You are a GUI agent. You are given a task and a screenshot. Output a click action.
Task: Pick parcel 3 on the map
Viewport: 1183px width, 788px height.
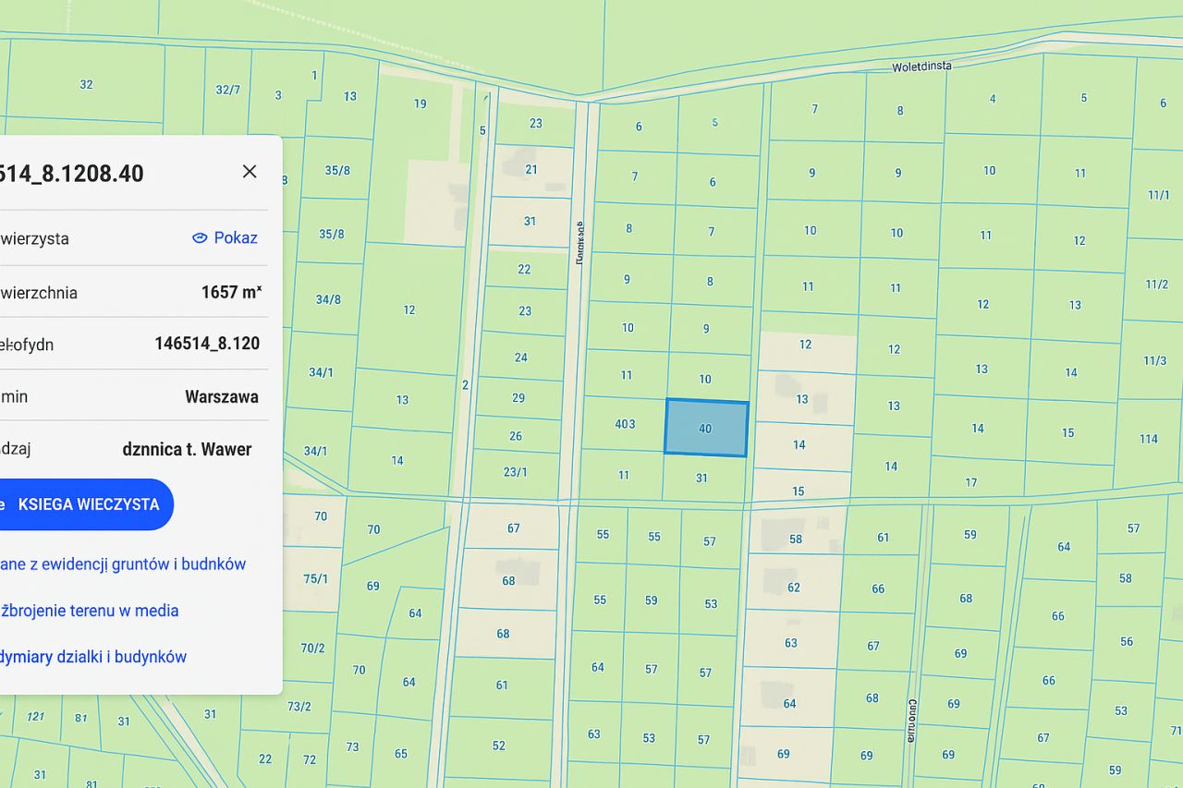pos(278,95)
